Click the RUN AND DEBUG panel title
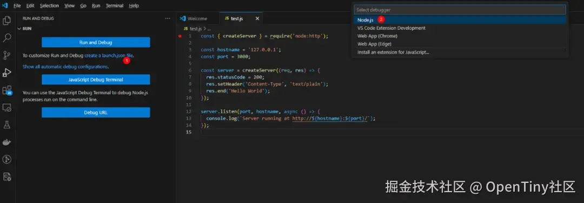Image resolution: width=584 pixels, height=203 pixels. click(x=38, y=18)
